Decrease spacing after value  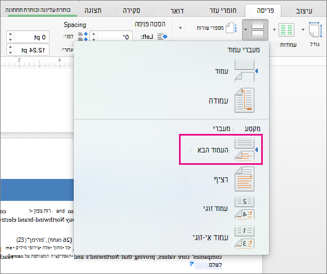click(x=11, y=52)
